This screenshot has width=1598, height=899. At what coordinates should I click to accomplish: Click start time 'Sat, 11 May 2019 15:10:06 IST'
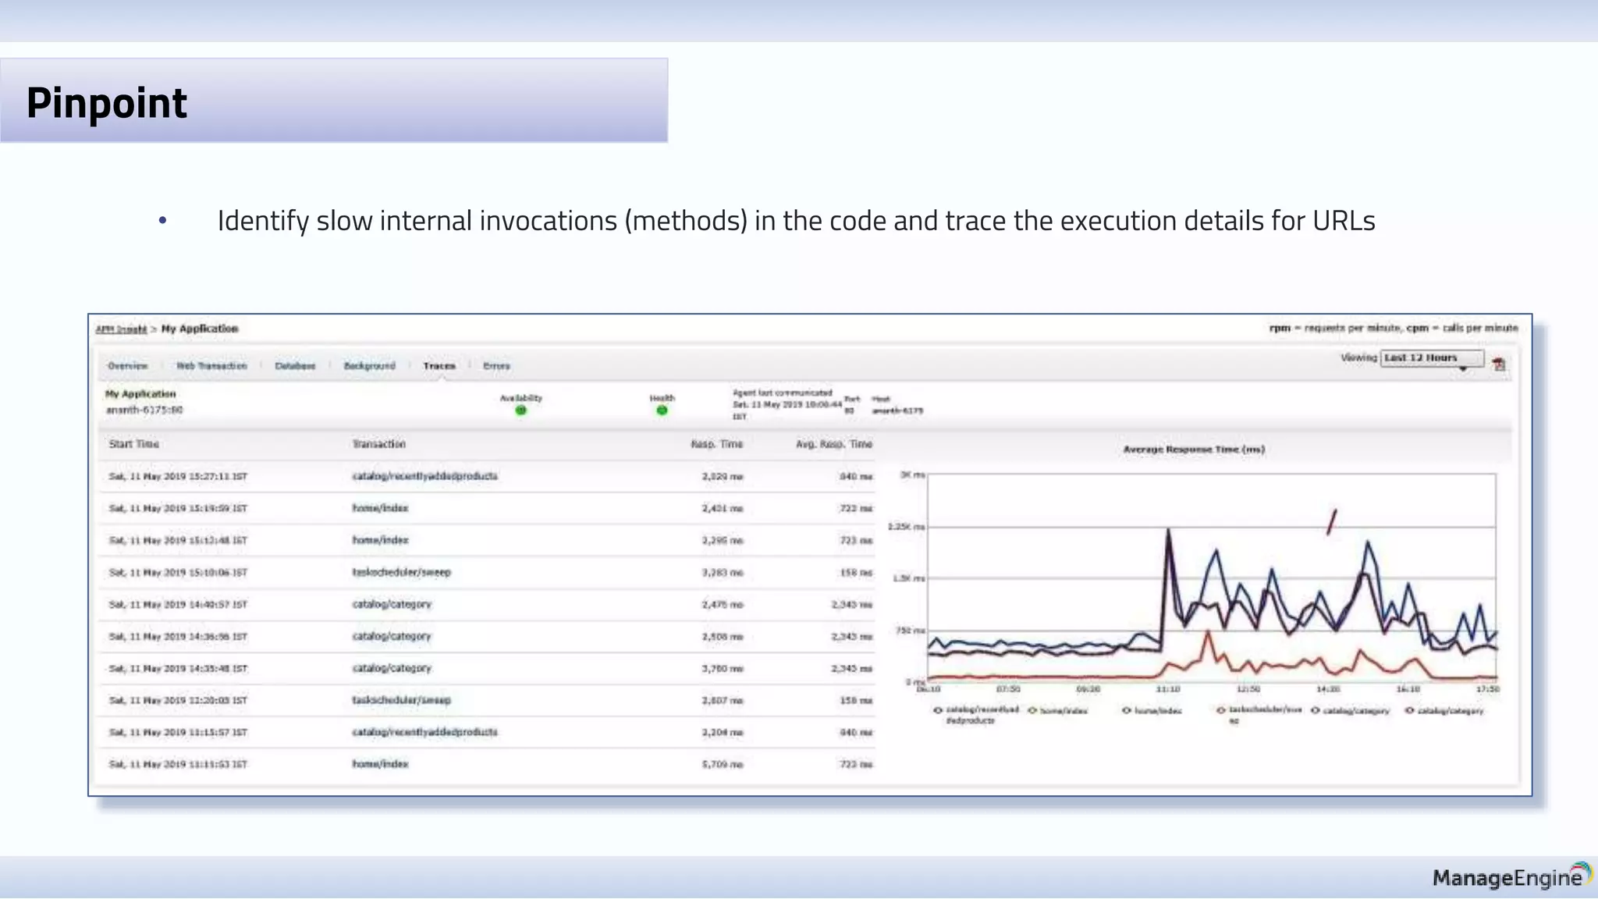[178, 572]
